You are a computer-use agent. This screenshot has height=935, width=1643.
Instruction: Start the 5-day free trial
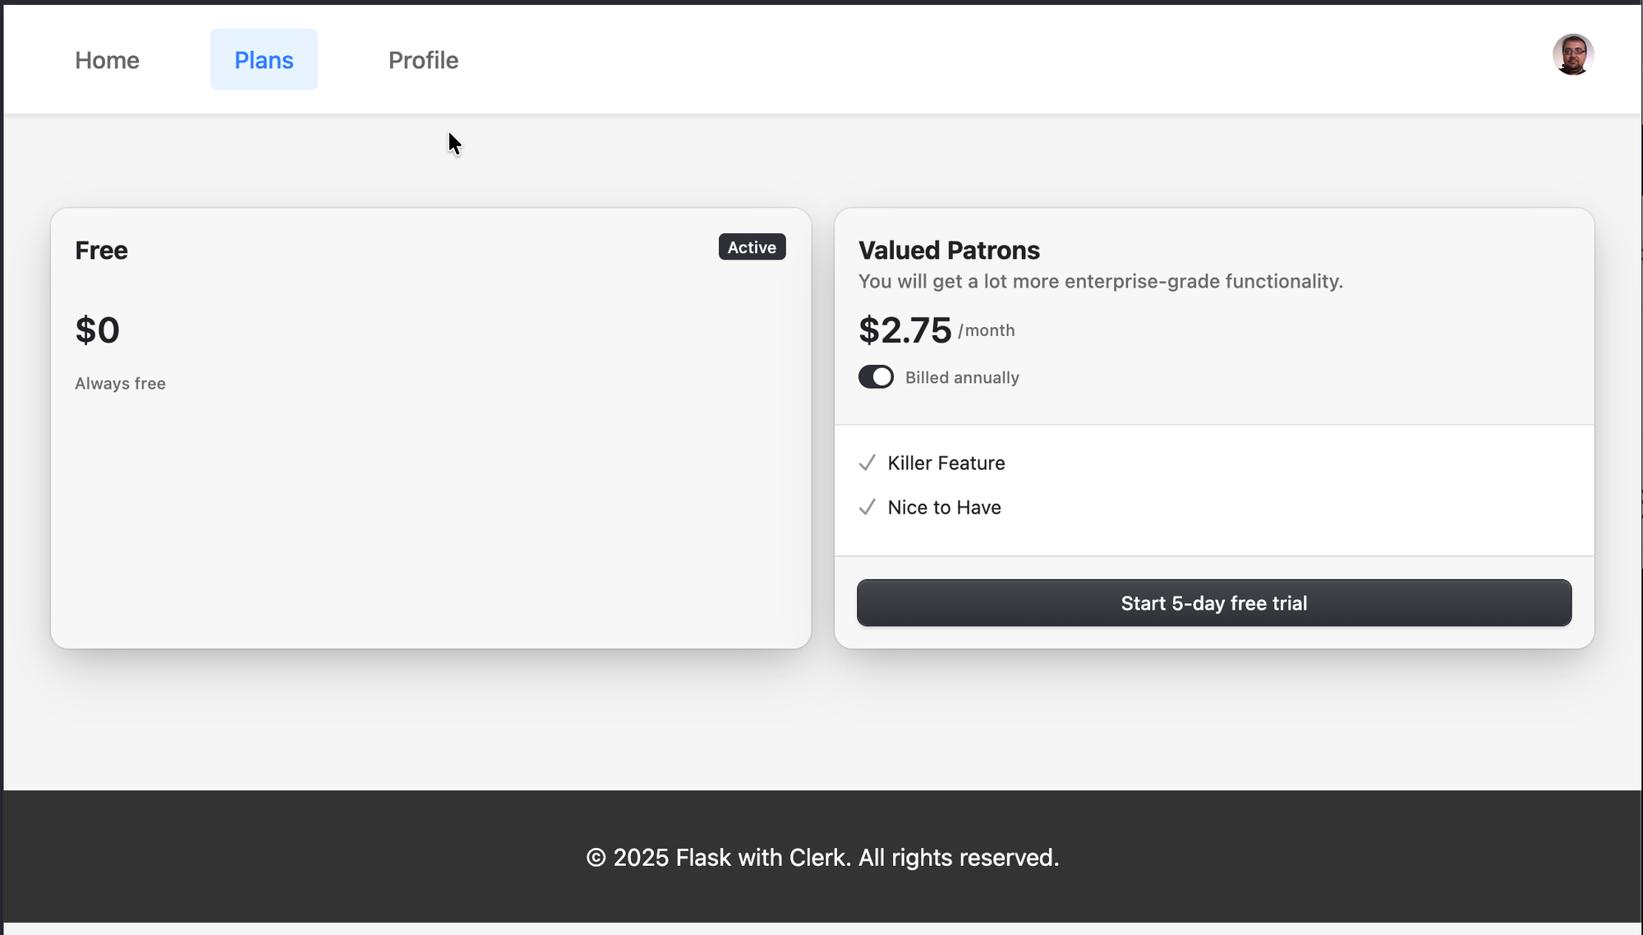[x=1213, y=603]
